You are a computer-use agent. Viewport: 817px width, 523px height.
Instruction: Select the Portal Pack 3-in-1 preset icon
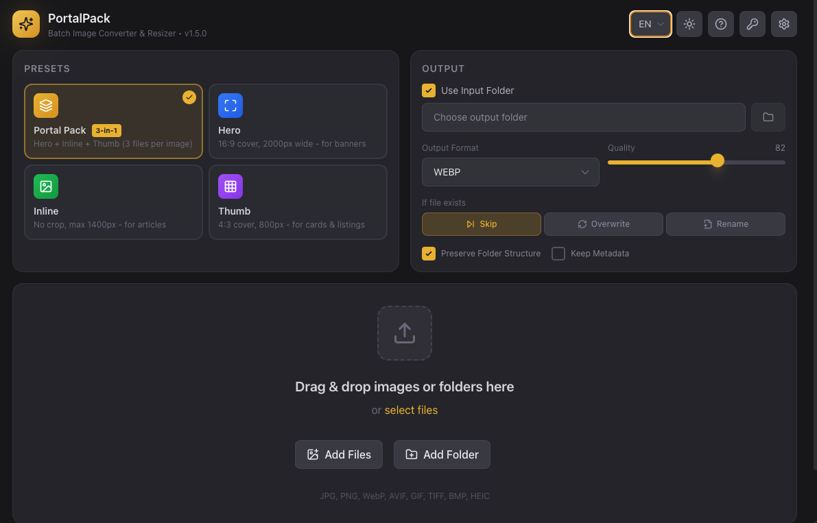tap(46, 106)
